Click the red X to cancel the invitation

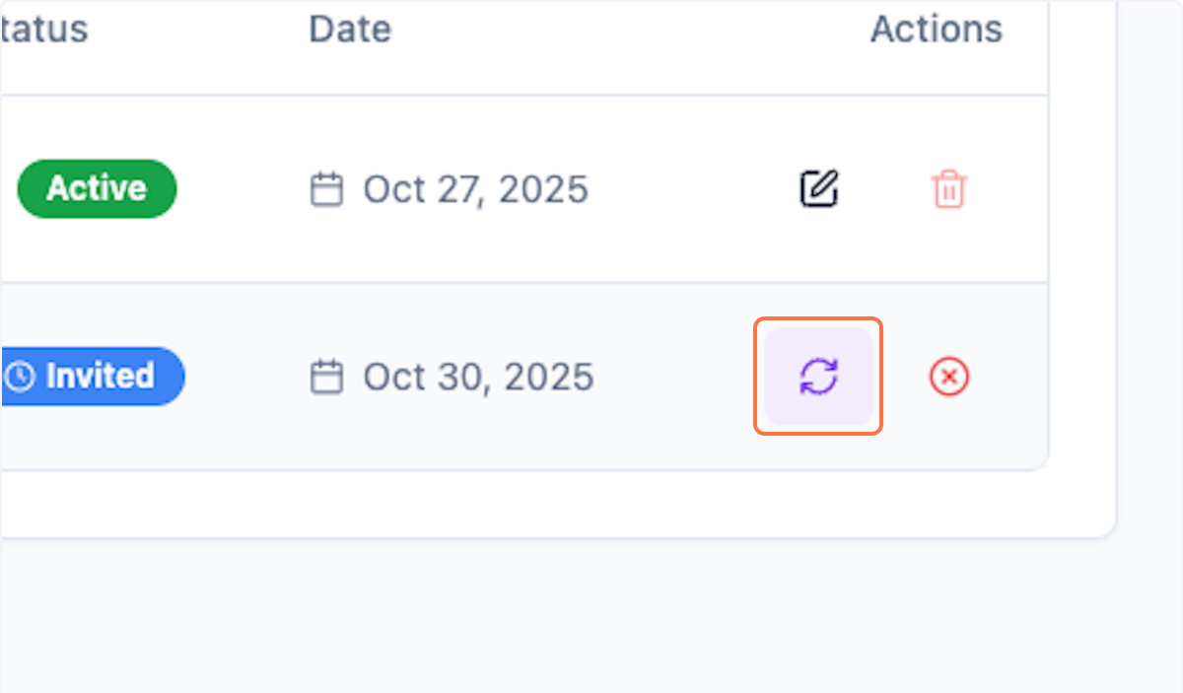point(948,377)
